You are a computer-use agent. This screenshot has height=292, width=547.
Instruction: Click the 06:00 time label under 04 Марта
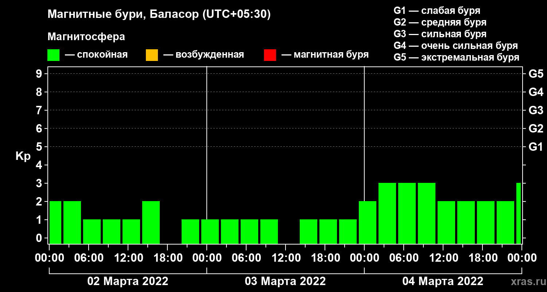point(404,258)
